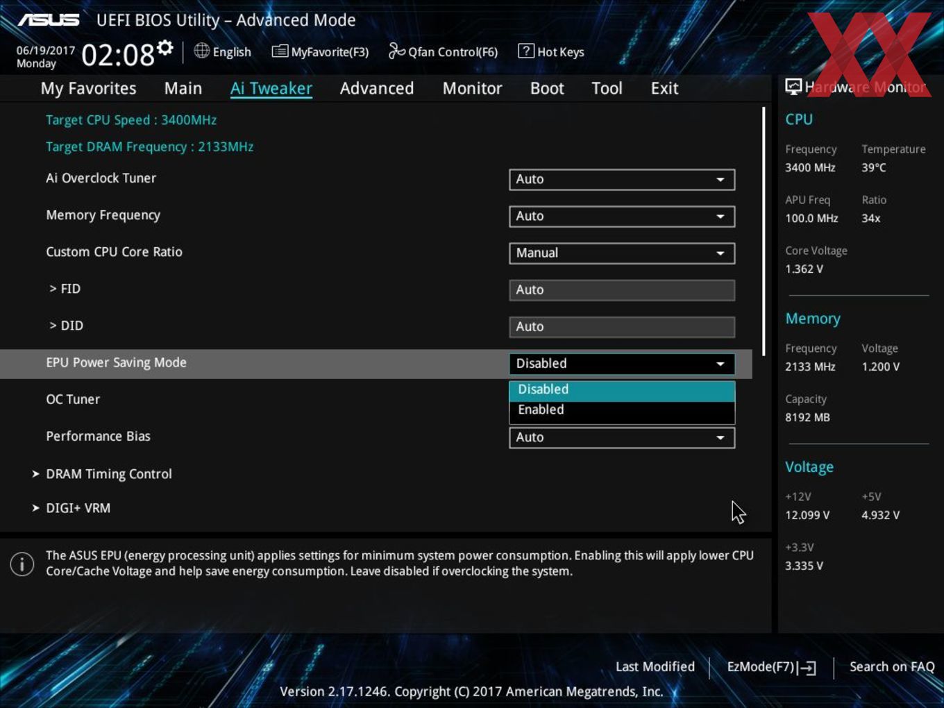This screenshot has height=708, width=944.
Task: Click the Voltage section heading
Action: coord(809,467)
